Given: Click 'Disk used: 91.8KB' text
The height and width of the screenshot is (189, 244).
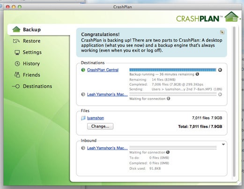Looking at the screenshot, I should point(145,168).
